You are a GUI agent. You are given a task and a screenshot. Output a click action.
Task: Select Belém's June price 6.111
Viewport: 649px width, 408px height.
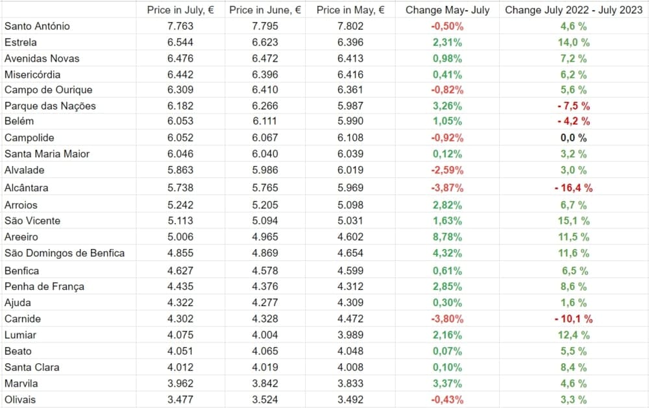pyautogui.click(x=265, y=121)
